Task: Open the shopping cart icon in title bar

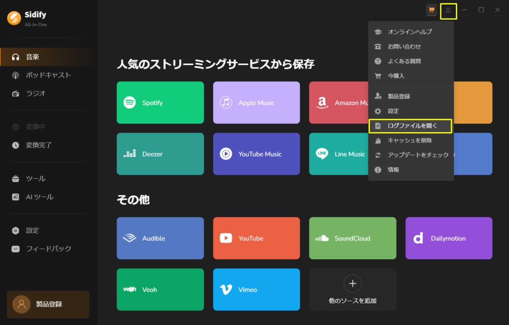Action: [x=431, y=10]
